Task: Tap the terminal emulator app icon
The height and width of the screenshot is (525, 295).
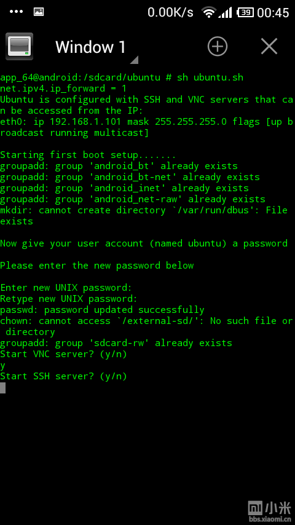Action: click(x=20, y=47)
